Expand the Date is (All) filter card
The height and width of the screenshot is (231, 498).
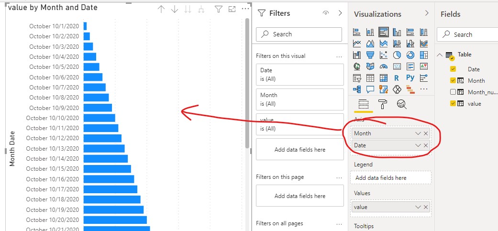(x=300, y=75)
